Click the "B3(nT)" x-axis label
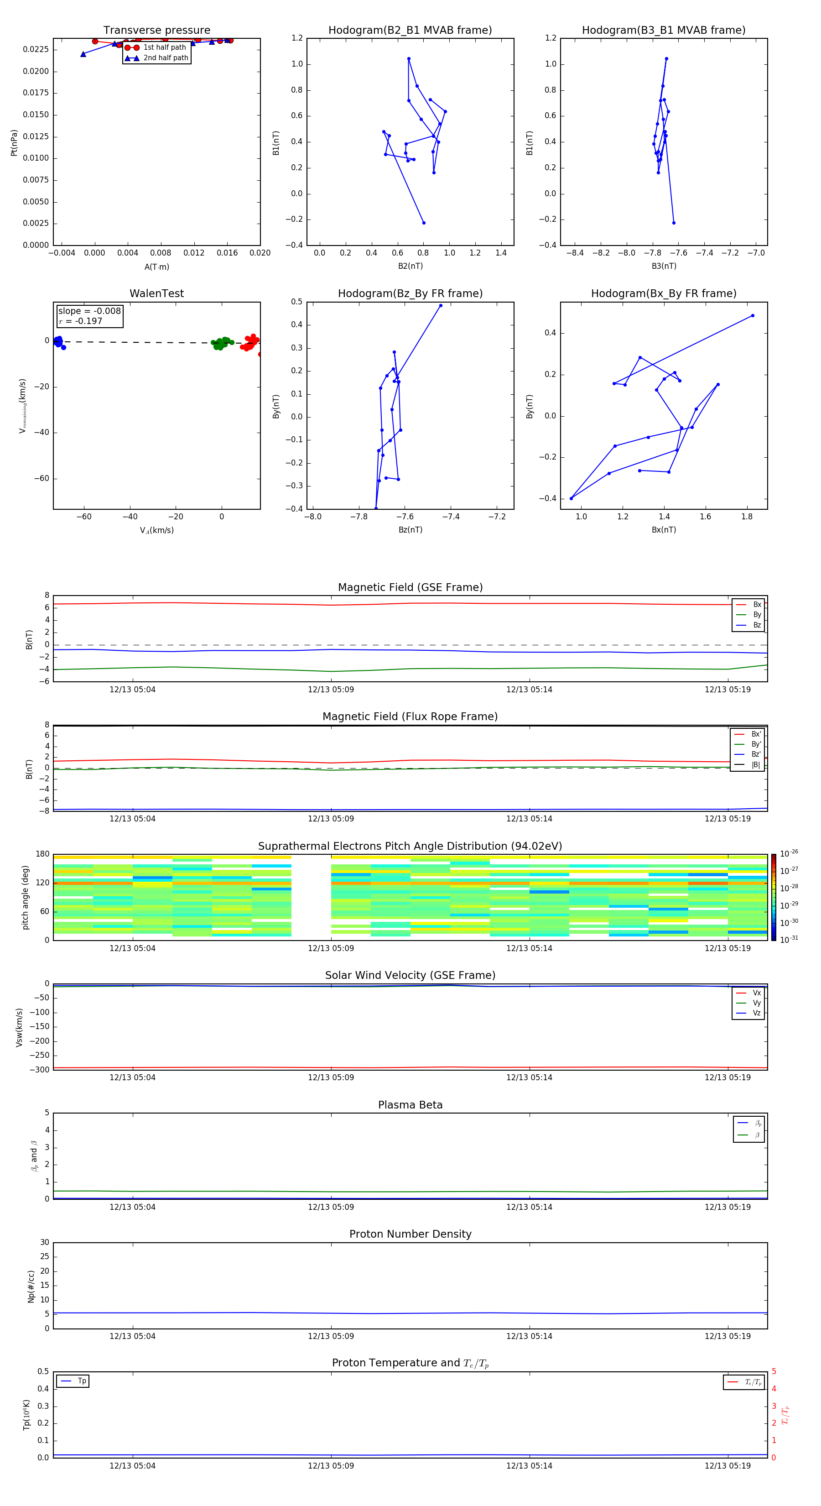 [664, 266]
